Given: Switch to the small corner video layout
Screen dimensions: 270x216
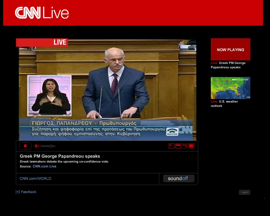Looking at the screenshot, I should pos(172,146).
